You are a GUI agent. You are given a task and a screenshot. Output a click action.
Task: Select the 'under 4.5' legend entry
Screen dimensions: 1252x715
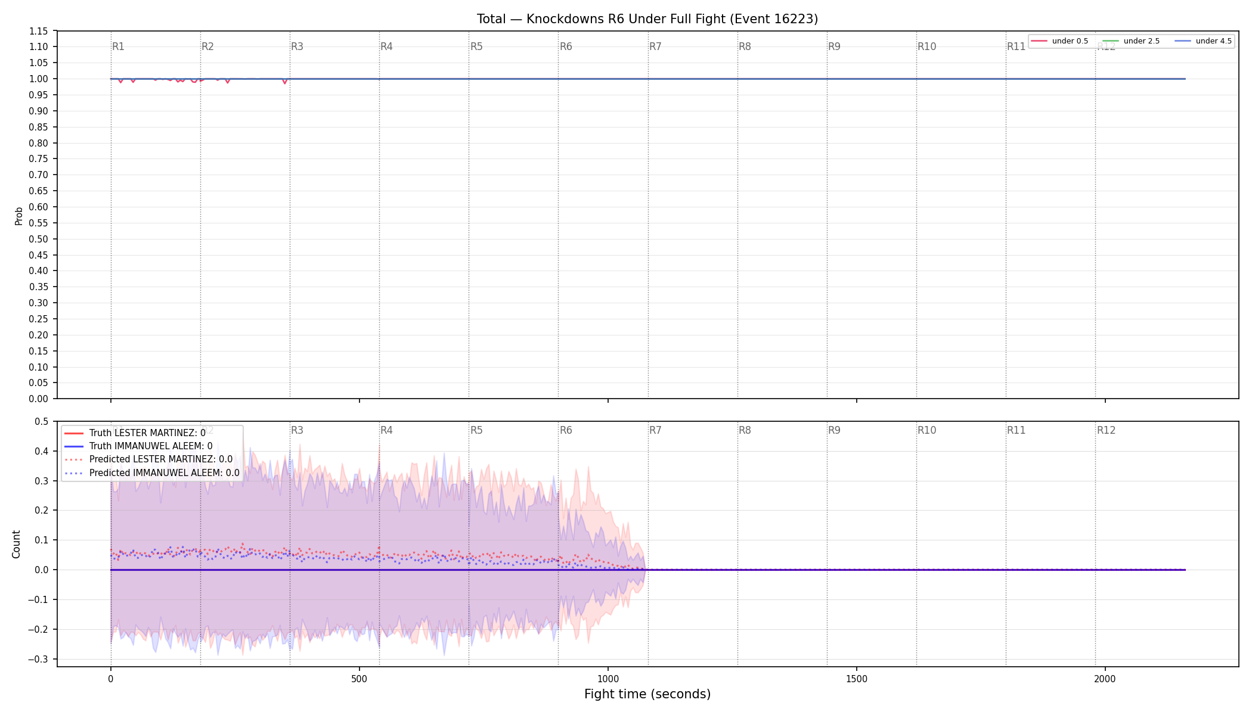1203,41
